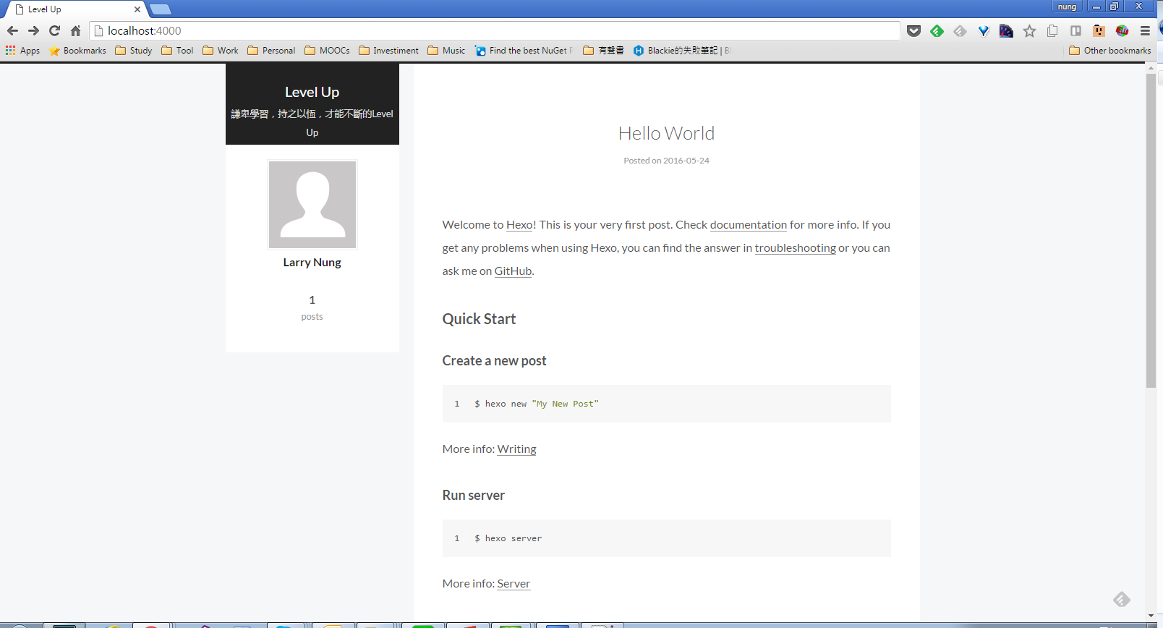Viewport: 1163px width, 628px height.
Task: Open the Hello World post title
Action: [666, 133]
